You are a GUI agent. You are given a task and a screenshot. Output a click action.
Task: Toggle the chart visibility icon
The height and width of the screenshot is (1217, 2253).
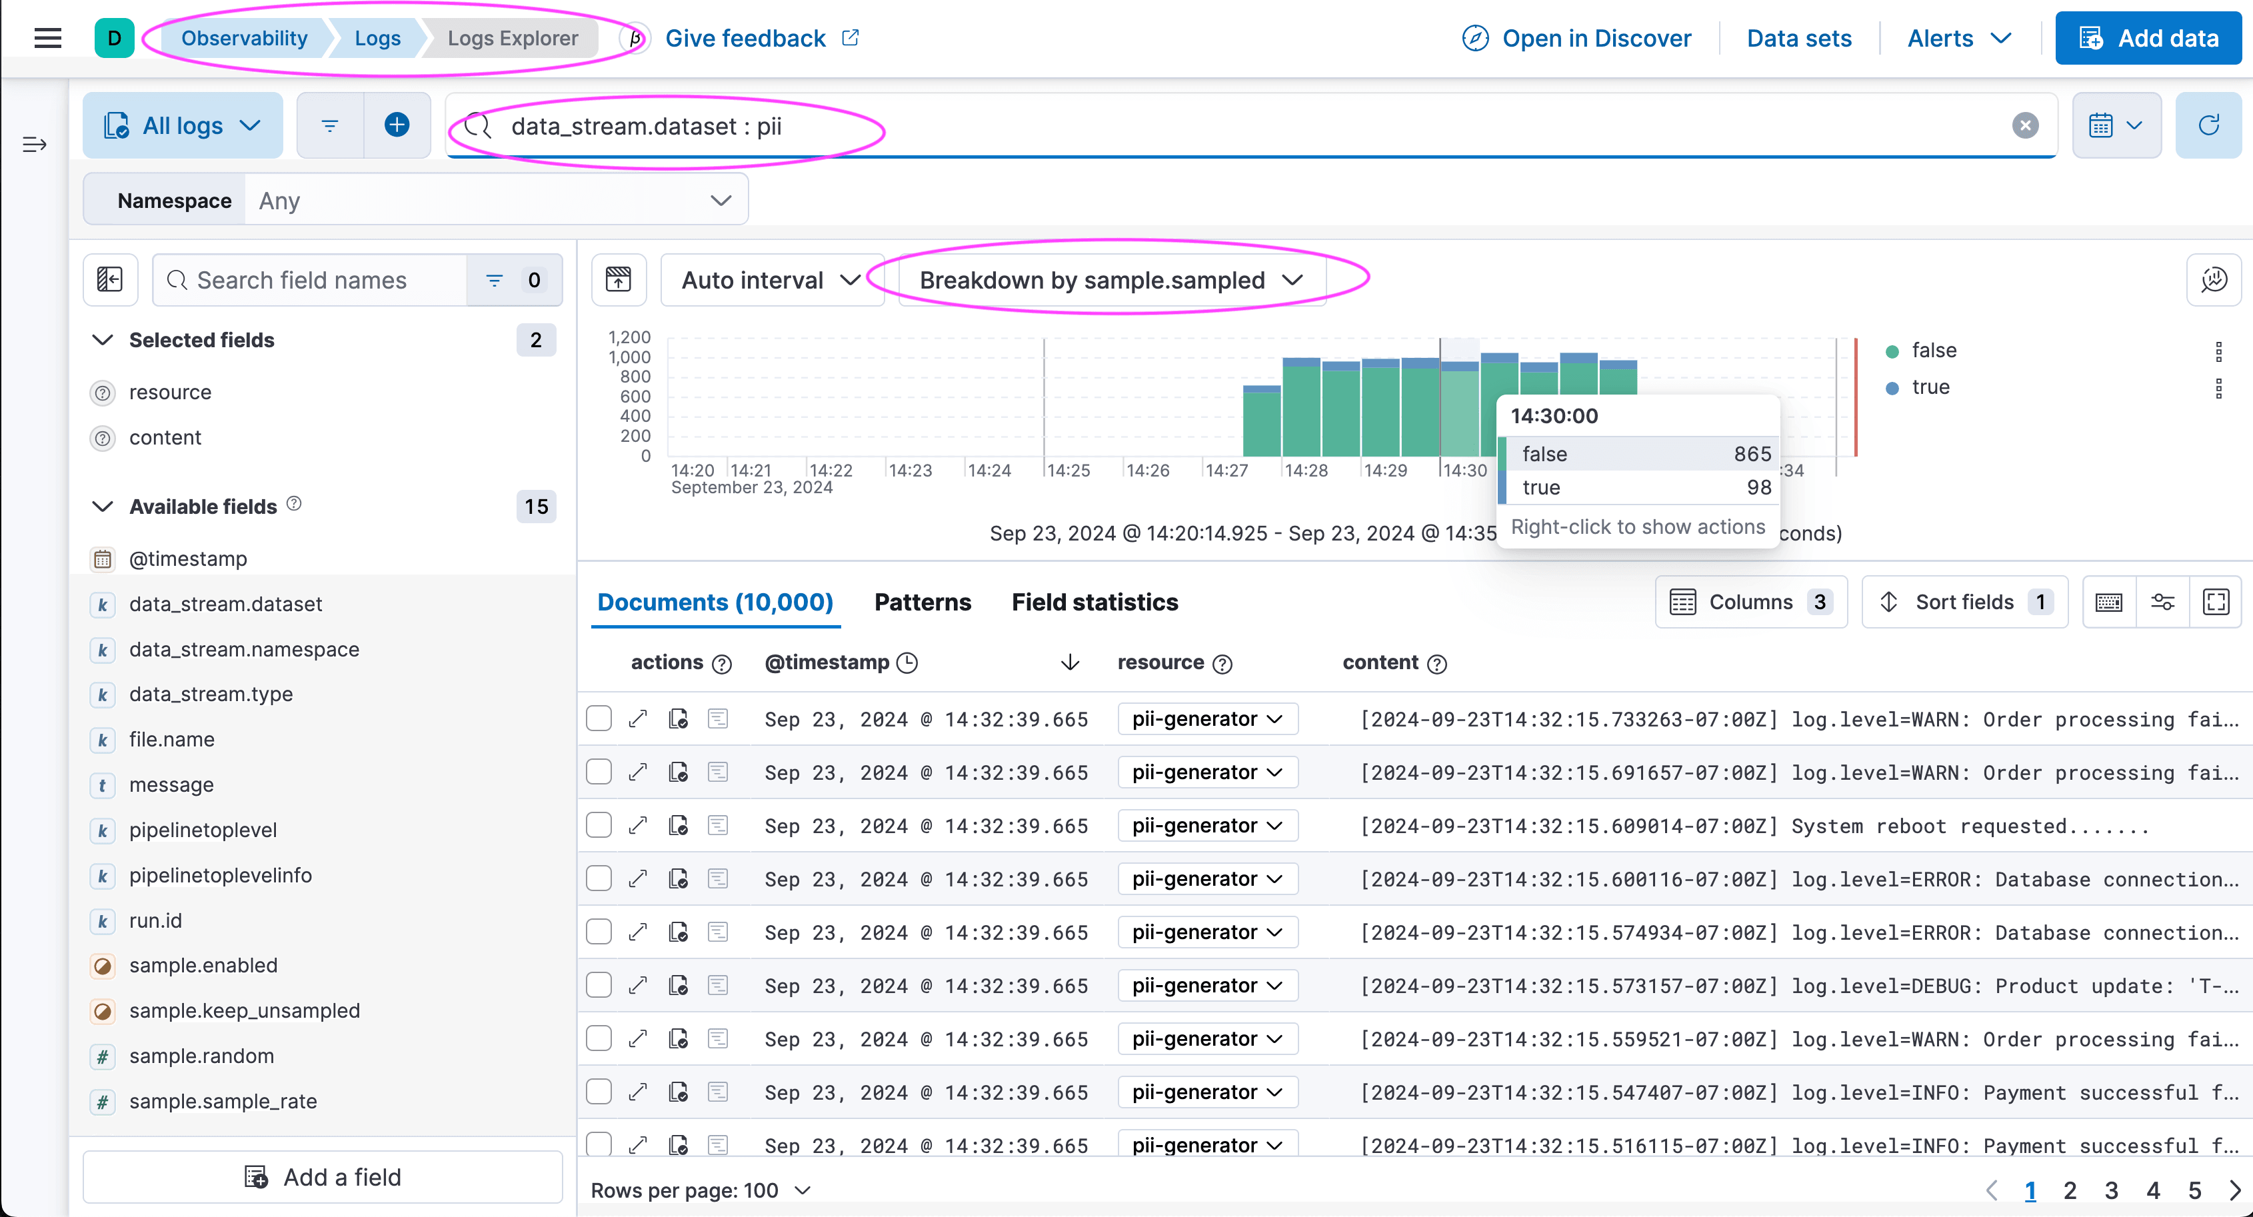pyautogui.click(x=619, y=280)
